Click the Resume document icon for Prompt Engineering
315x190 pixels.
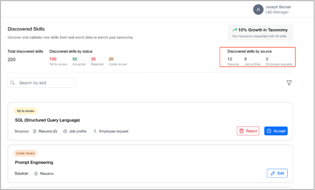pyautogui.click(x=36, y=173)
